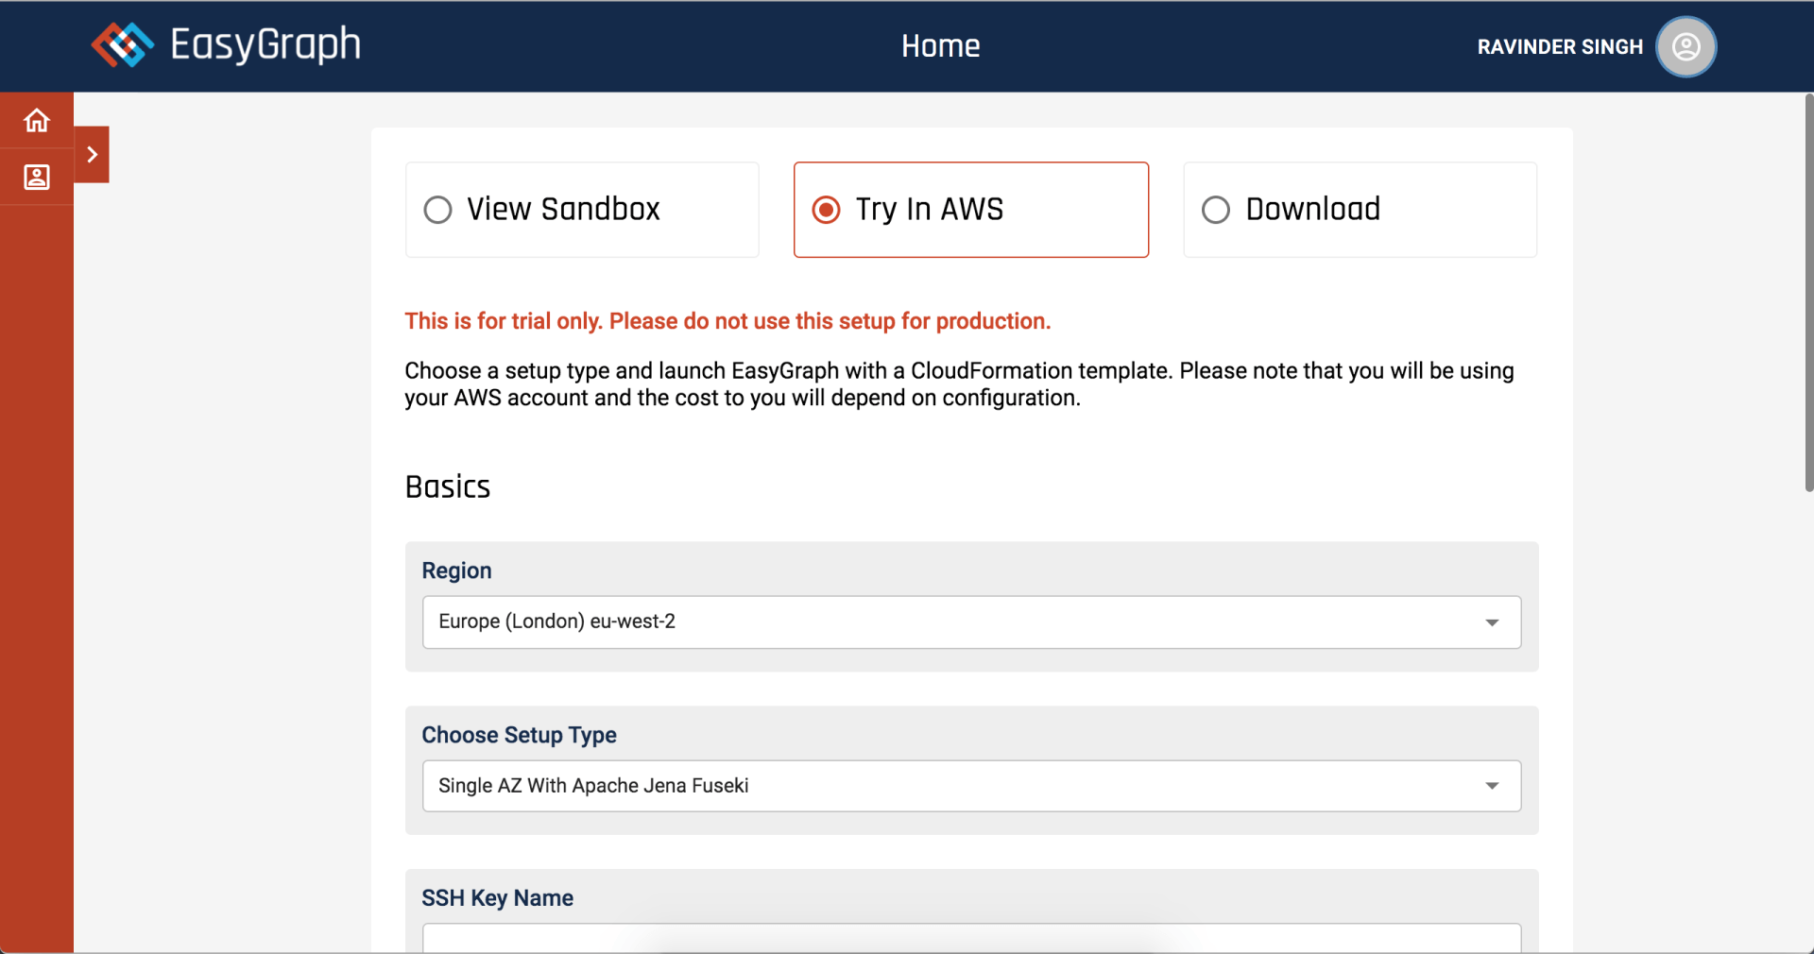The height and width of the screenshot is (954, 1814).
Task: Open the home icon in sidebar
Action: point(37,121)
